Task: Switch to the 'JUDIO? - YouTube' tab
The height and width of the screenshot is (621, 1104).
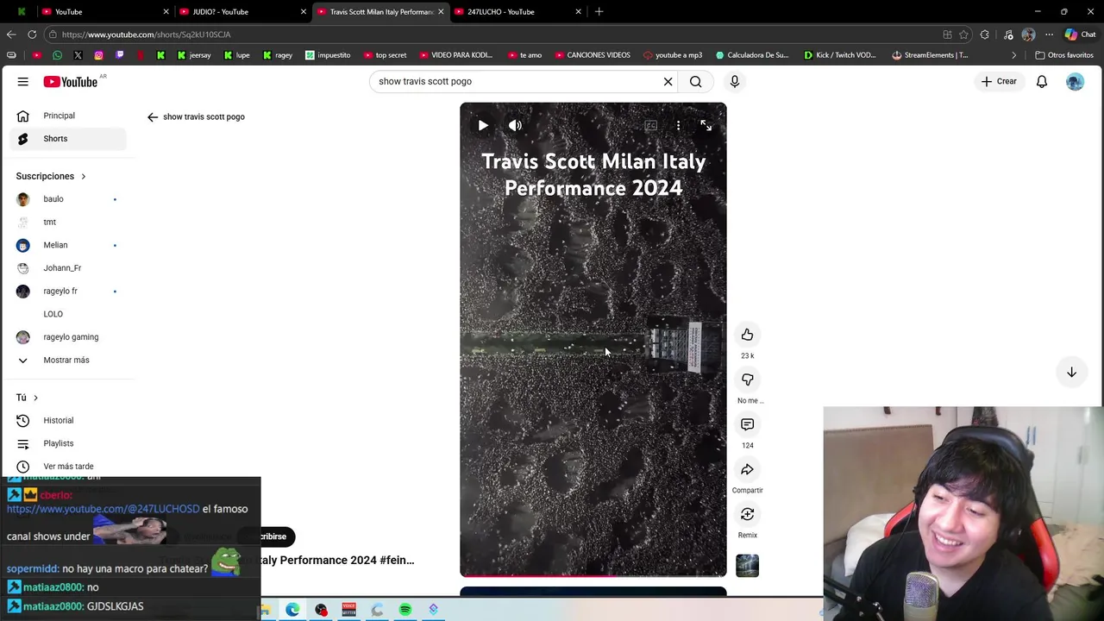Action: [241, 11]
